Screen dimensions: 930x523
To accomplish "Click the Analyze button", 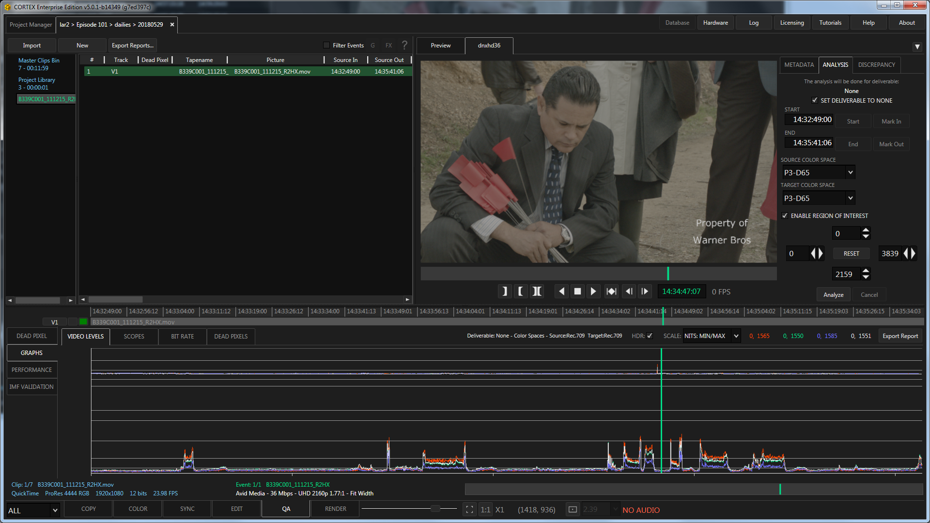I will coord(833,294).
